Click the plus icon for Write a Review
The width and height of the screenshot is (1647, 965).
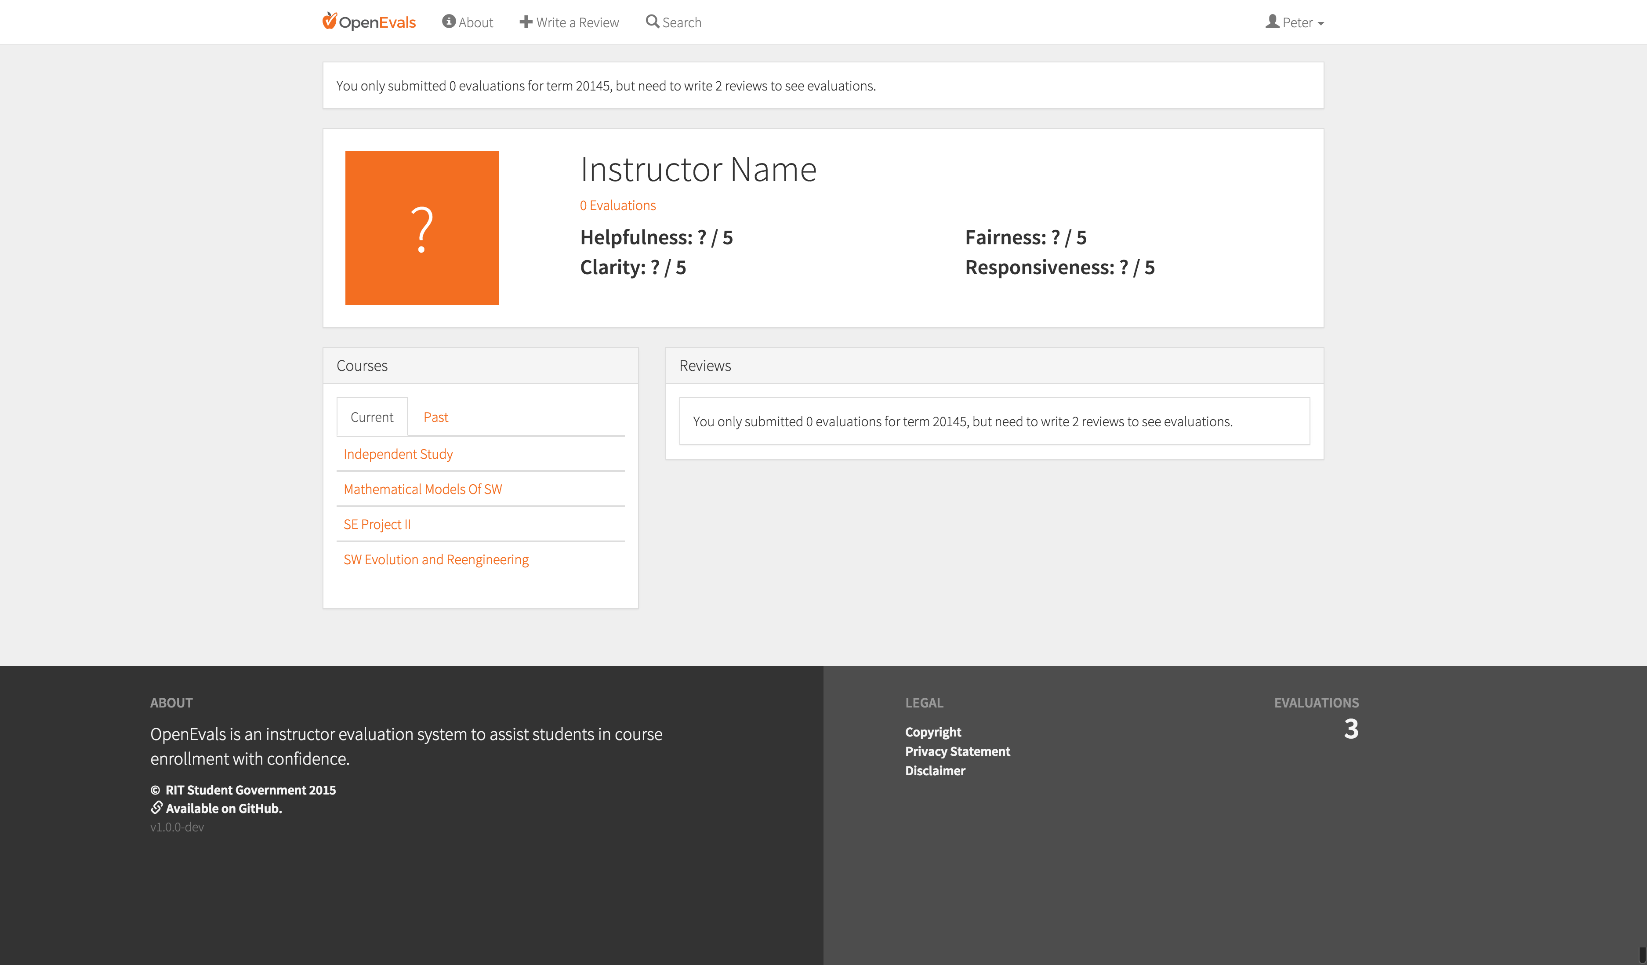coord(526,22)
